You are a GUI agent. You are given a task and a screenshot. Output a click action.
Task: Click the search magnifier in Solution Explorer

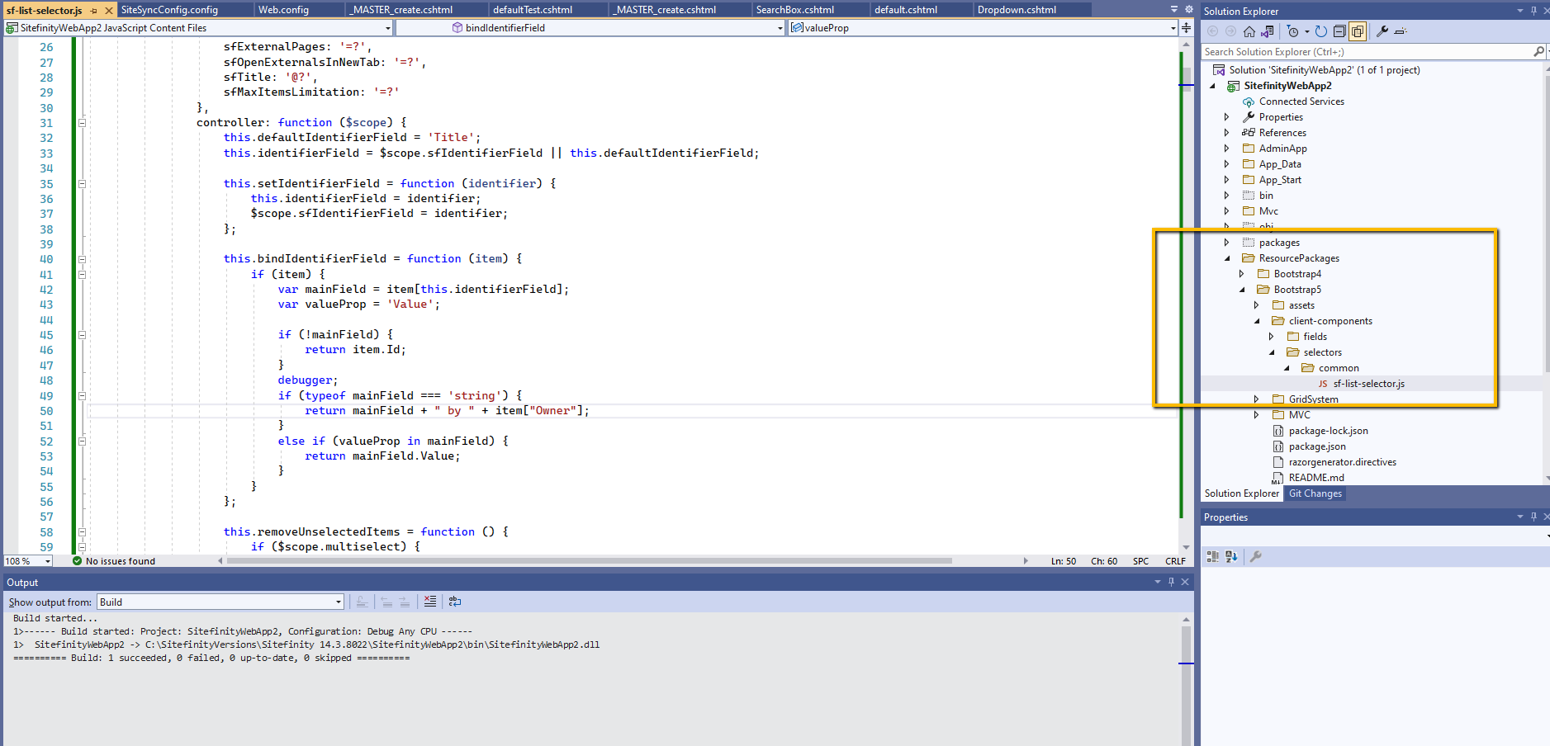coord(1538,50)
